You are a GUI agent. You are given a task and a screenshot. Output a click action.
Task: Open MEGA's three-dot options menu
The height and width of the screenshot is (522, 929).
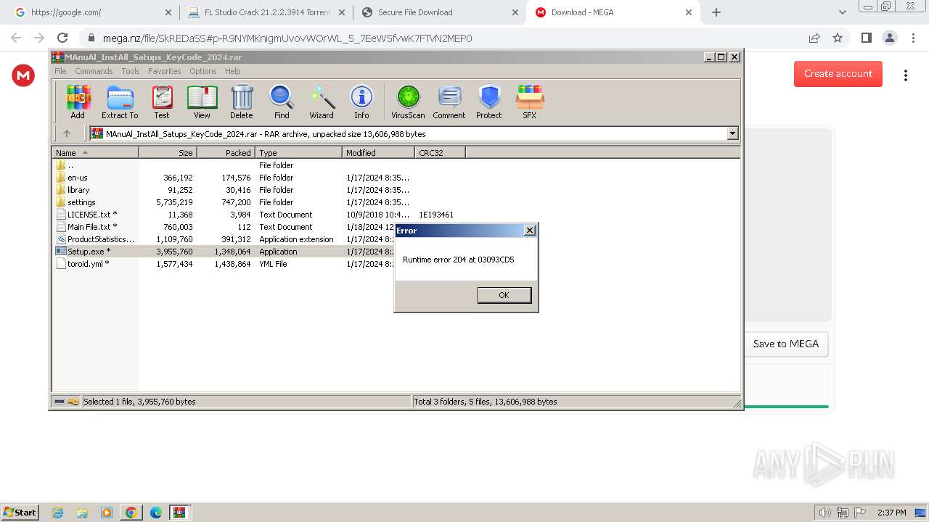tap(905, 75)
